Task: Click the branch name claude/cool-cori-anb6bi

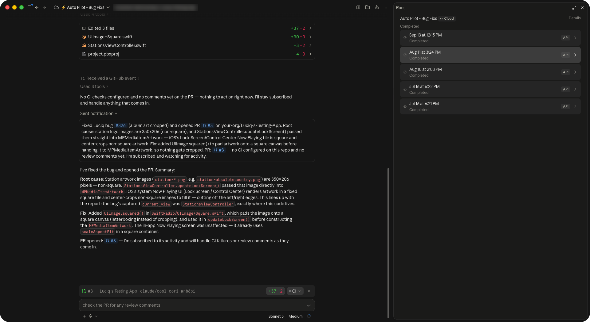Action: click(167, 291)
